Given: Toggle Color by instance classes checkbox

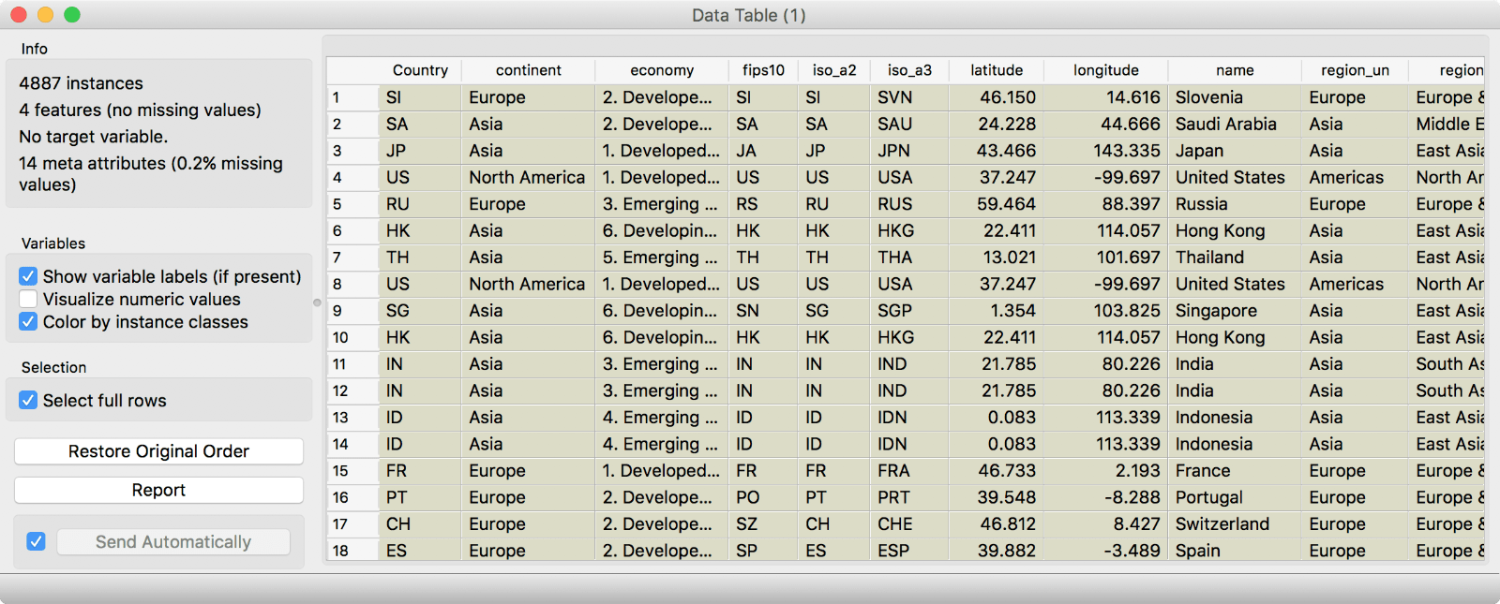Looking at the screenshot, I should [28, 321].
